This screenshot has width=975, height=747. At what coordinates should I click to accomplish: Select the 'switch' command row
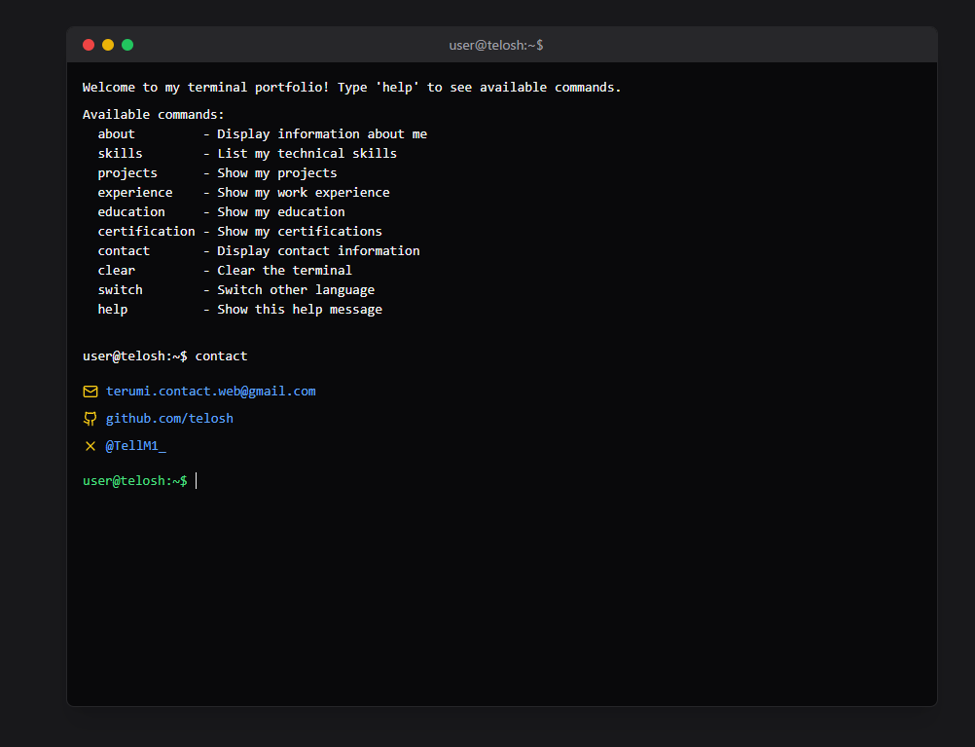(235, 290)
